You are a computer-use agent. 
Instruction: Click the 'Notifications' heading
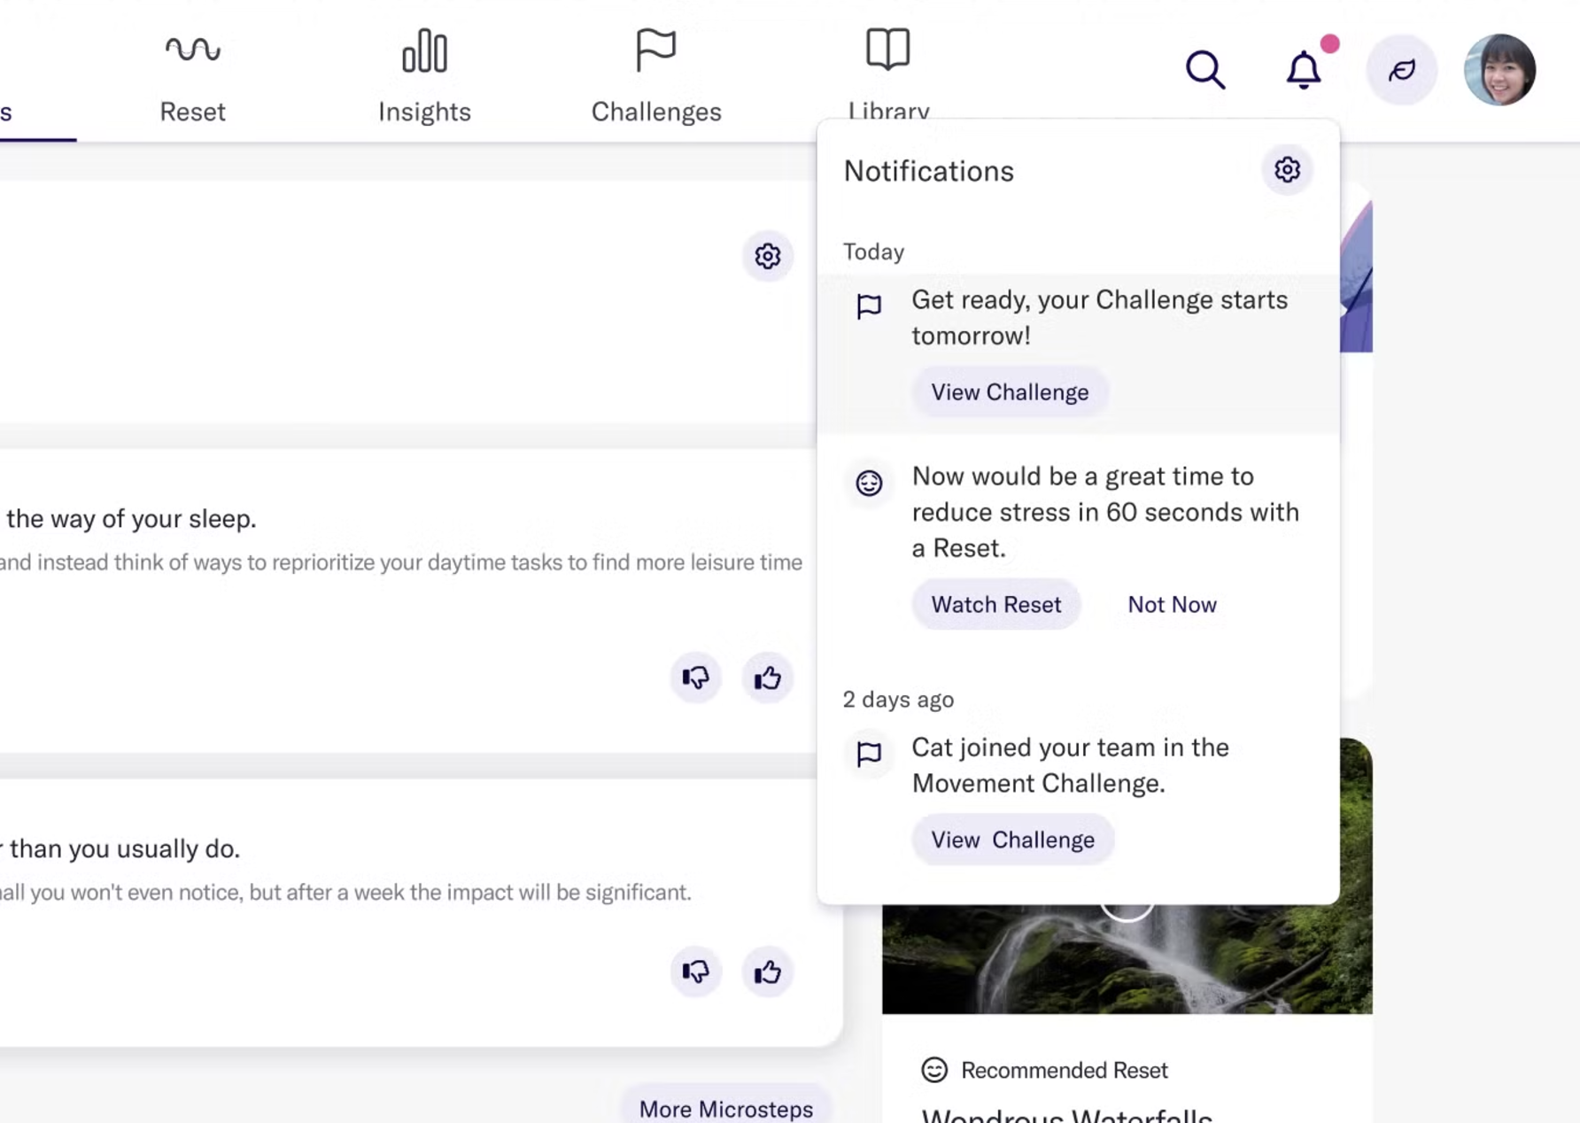point(928,171)
